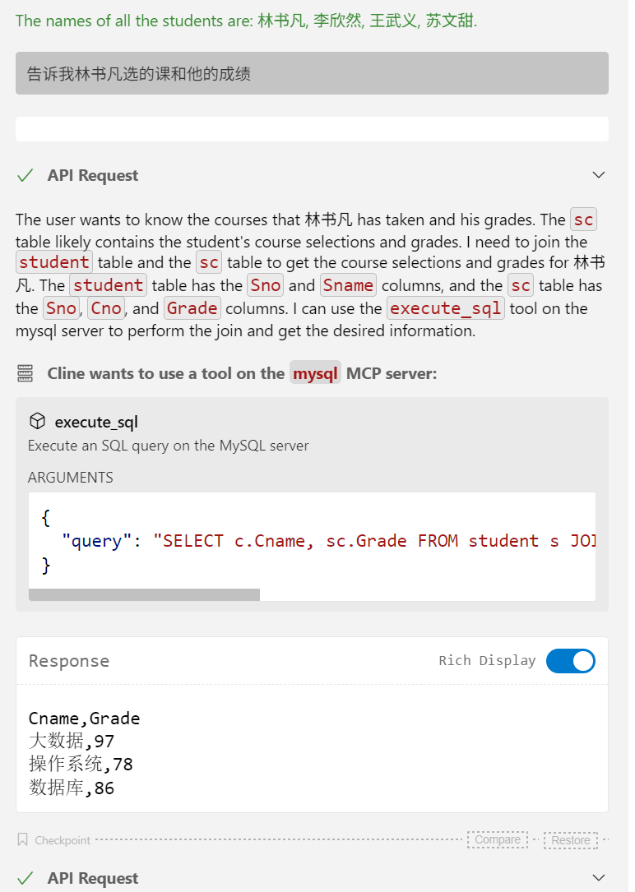
Task: Click the SQL query arguments code block
Action: click(x=312, y=540)
